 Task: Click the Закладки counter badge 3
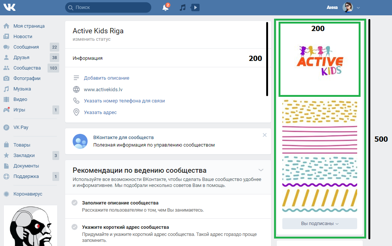click(x=56, y=156)
